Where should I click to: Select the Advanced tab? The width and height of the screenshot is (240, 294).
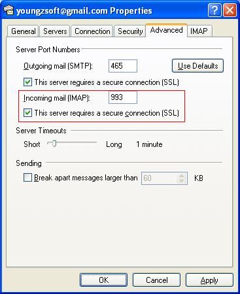tap(166, 30)
